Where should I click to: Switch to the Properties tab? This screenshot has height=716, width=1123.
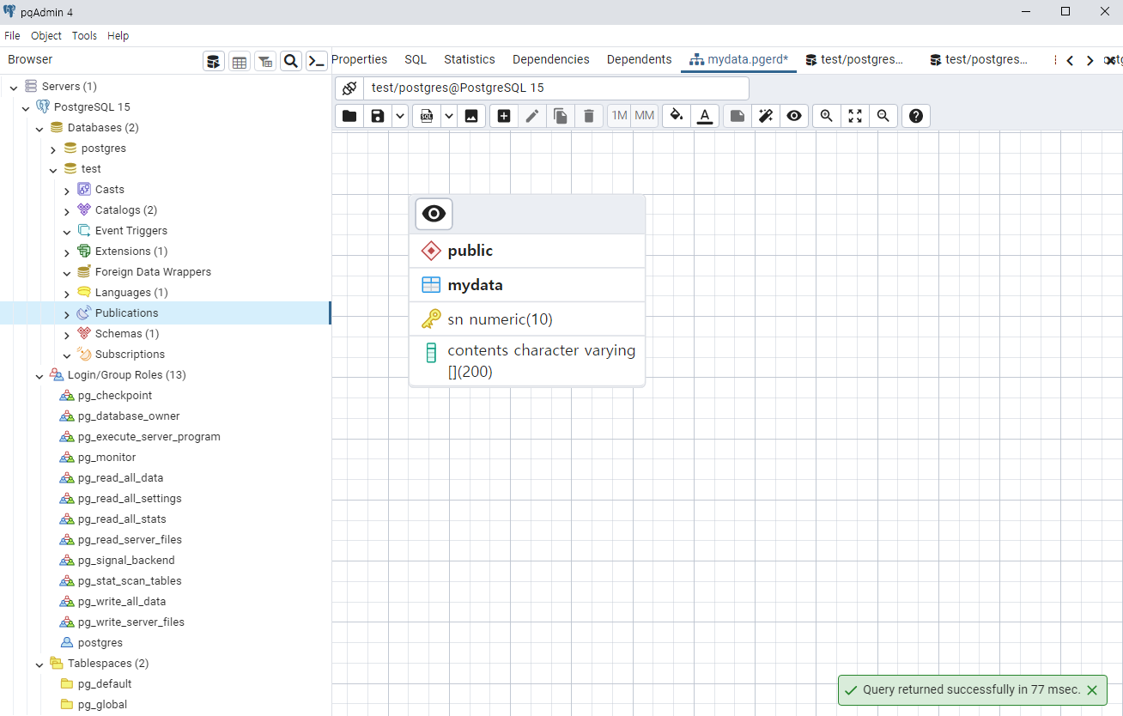click(x=359, y=59)
